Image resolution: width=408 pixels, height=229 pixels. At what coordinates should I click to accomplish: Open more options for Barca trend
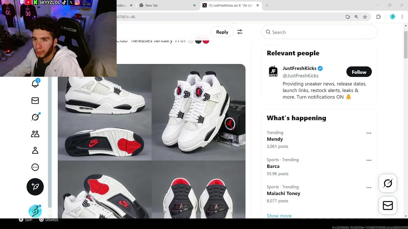pos(369,160)
